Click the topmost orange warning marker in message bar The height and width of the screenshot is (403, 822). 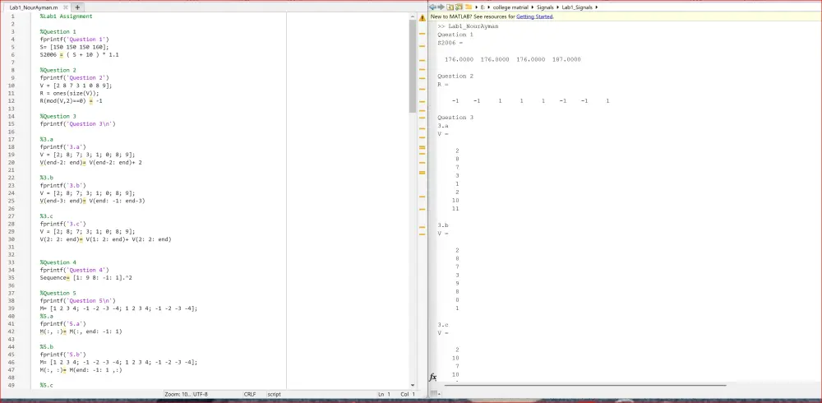coord(422,34)
